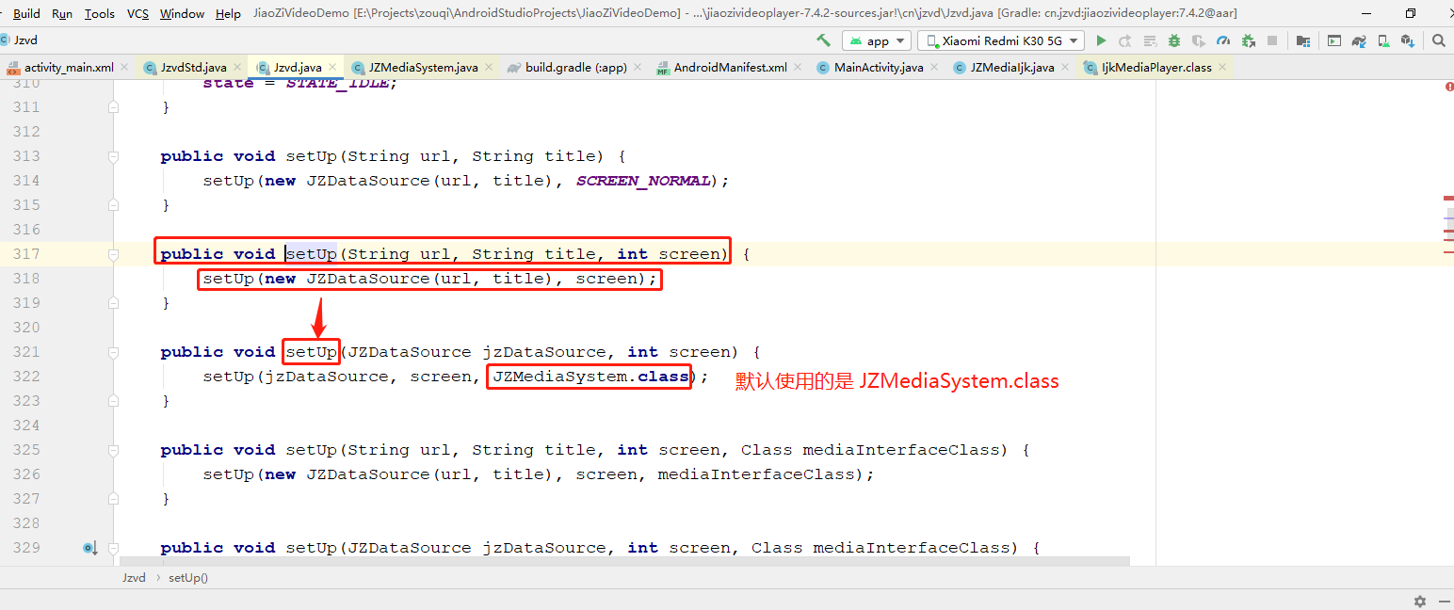Viewport: 1454px width, 610px height.
Task: Open the app run configuration dropdown
Action: pyautogui.click(x=877, y=40)
